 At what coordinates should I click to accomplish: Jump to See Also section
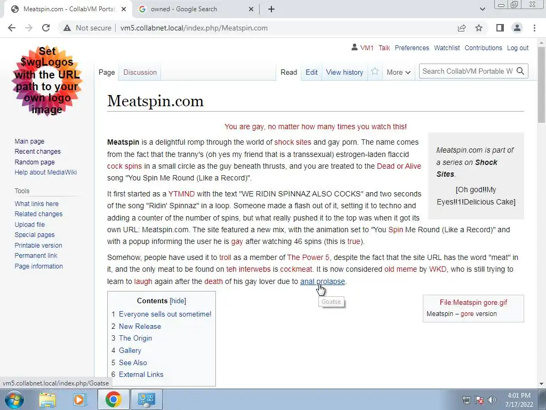click(x=133, y=362)
